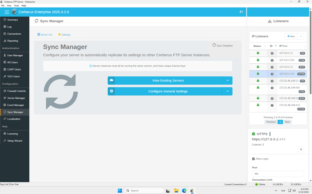
Task: Click the Sync Disabled power icon
Action: 214,45
